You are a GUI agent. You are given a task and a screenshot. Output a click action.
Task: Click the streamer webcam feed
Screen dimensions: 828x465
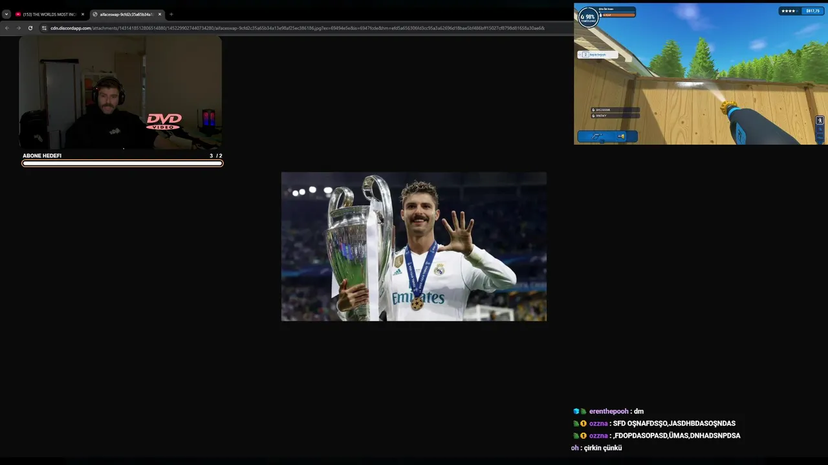(x=120, y=92)
